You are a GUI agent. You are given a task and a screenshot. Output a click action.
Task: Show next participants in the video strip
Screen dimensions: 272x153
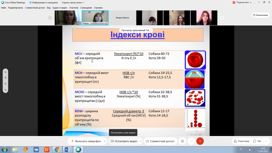(222, 18)
